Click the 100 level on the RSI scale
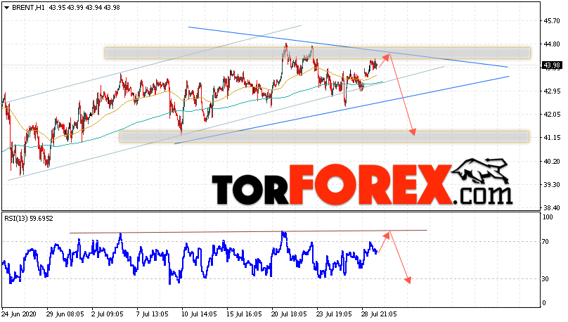The width and height of the screenshot is (568, 322). [x=548, y=217]
